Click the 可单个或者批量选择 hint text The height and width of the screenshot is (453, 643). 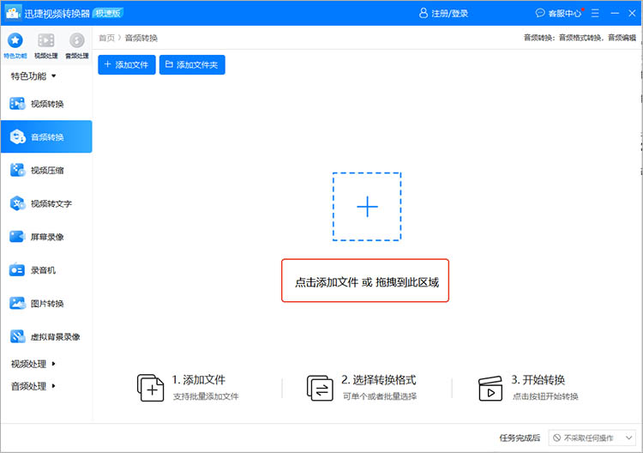[x=380, y=396]
